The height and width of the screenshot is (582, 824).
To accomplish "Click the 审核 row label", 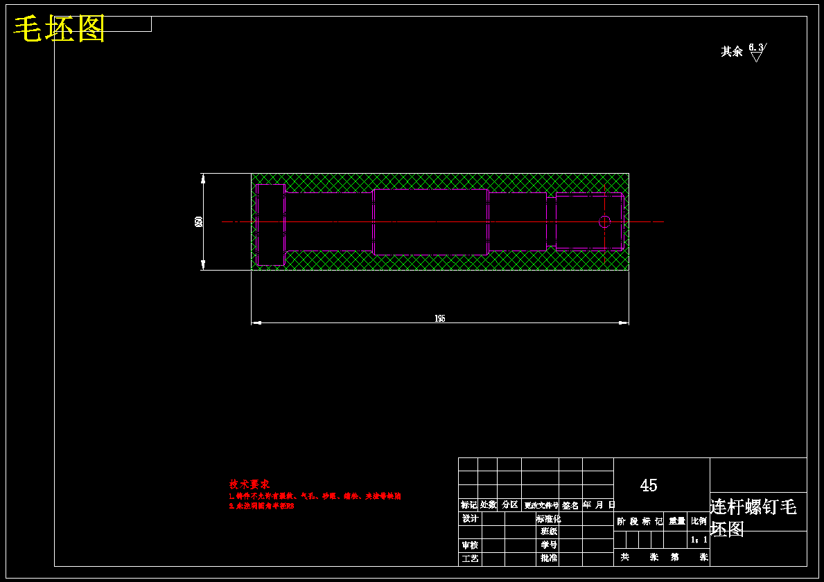I will pyautogui.click(x=470, y=545).
